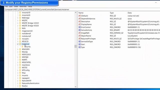160x90 pixels.
Task: Select the Mup key
Action: click(24, 73)
